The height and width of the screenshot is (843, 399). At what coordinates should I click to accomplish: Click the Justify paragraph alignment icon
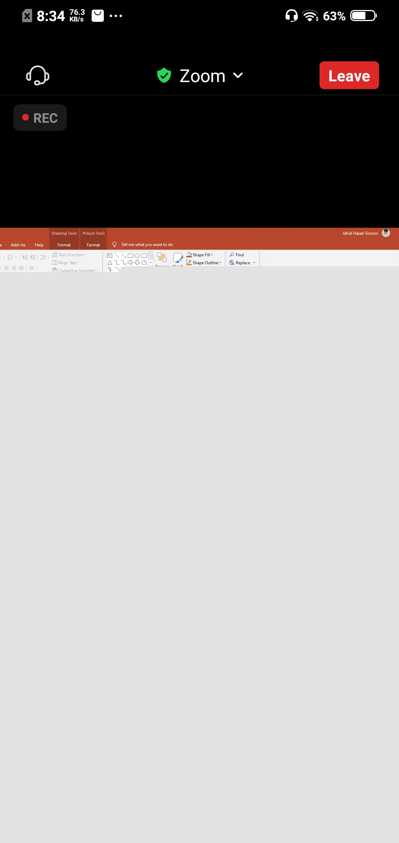[21, 268]
